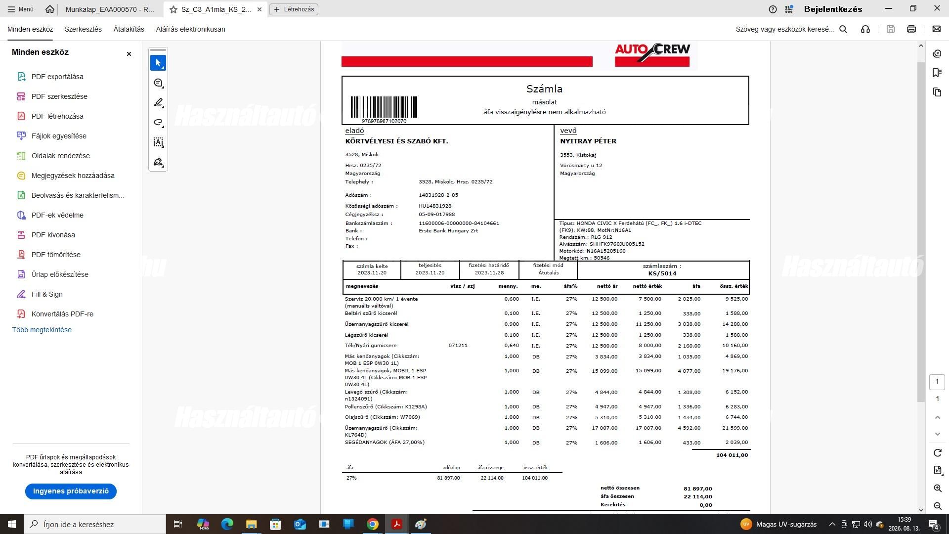Click the invoice number KS/5014
Image resolution: width=949 pixels, height=534 pixels.
pos(662,273)
